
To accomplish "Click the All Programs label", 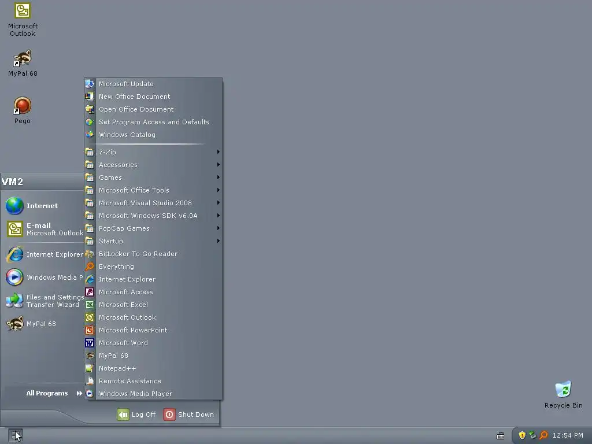I will coord(47,393).
